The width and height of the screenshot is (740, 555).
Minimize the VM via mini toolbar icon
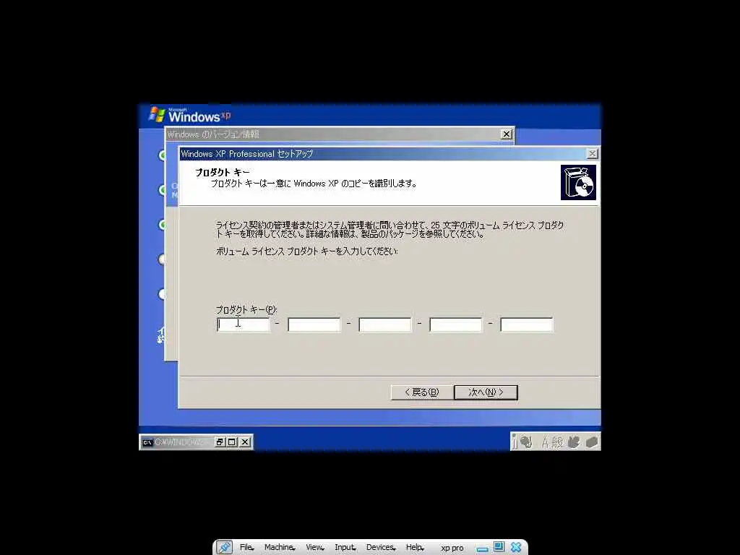point(482,549)
